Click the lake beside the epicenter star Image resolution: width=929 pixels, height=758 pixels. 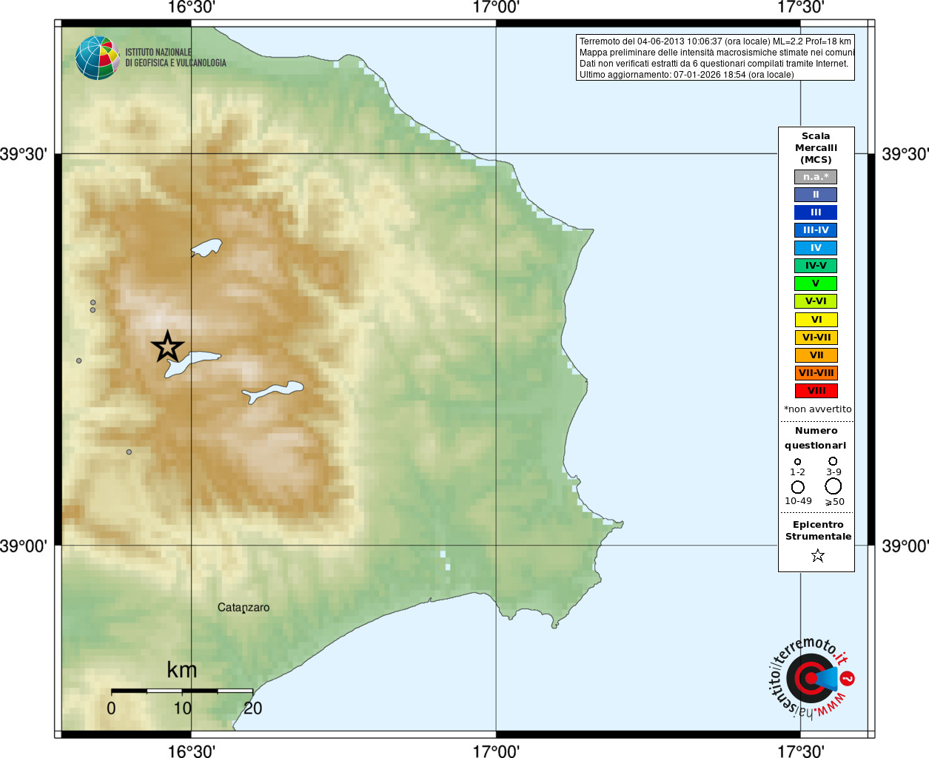point(192,363)
